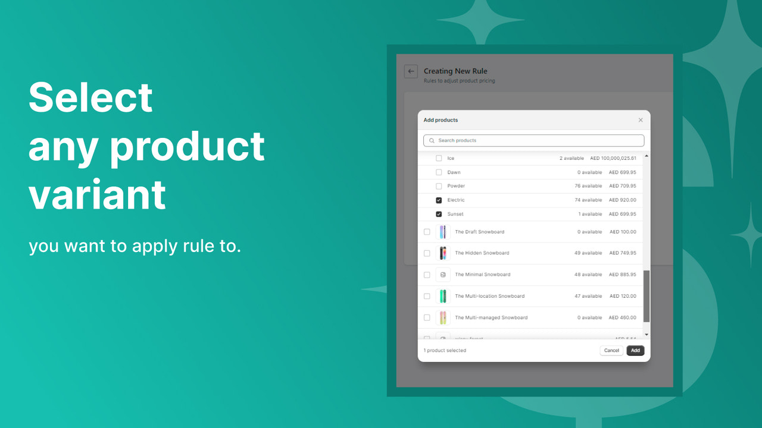Click The Hidden Snowboard product thumbnail
The image size is (762, 428).
(443, 253)
